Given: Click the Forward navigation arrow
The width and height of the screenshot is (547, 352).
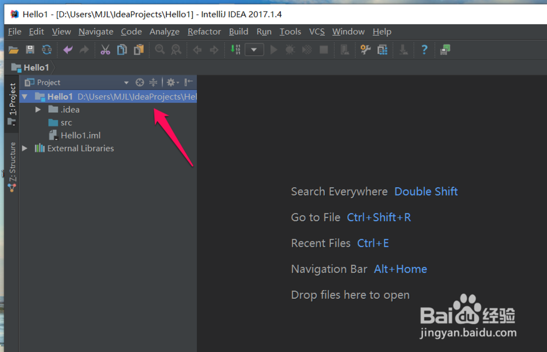Looking at the screenshot, I should tap(214, 50).
